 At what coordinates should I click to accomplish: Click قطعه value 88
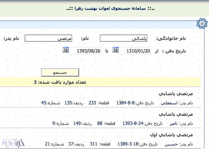point(100,123)
